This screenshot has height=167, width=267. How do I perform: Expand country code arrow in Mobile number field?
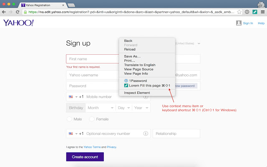click(76, 97)
